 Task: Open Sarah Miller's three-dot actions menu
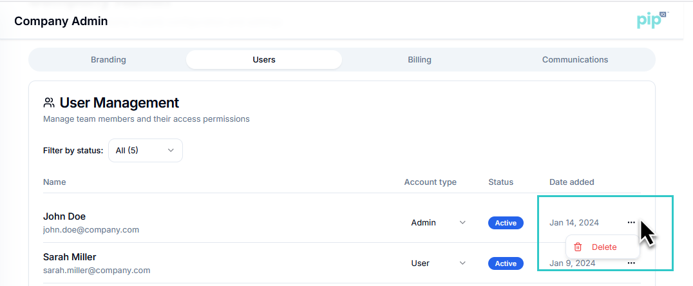(631, 263)
